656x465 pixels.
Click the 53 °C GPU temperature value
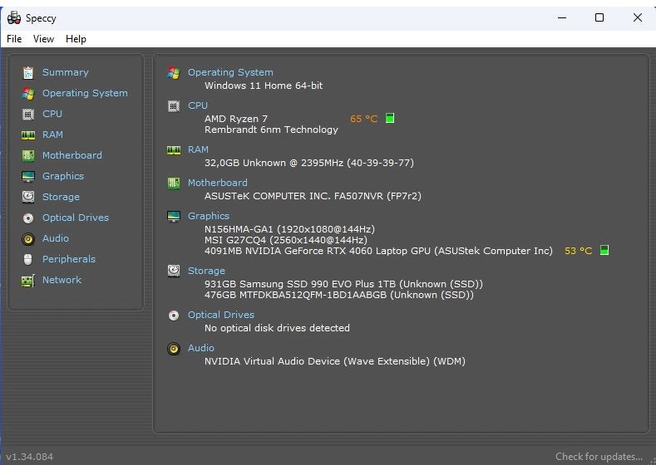[578, 251]
